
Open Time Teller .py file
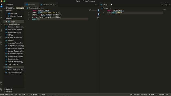14,65
